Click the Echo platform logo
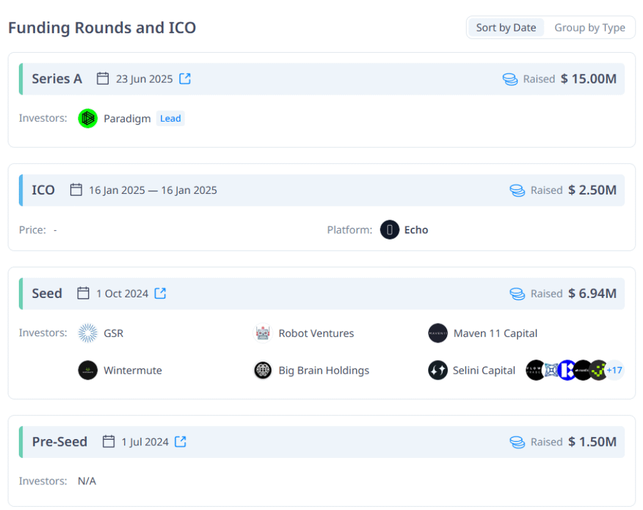The image size is (643, 510). (x=389, y=230)
